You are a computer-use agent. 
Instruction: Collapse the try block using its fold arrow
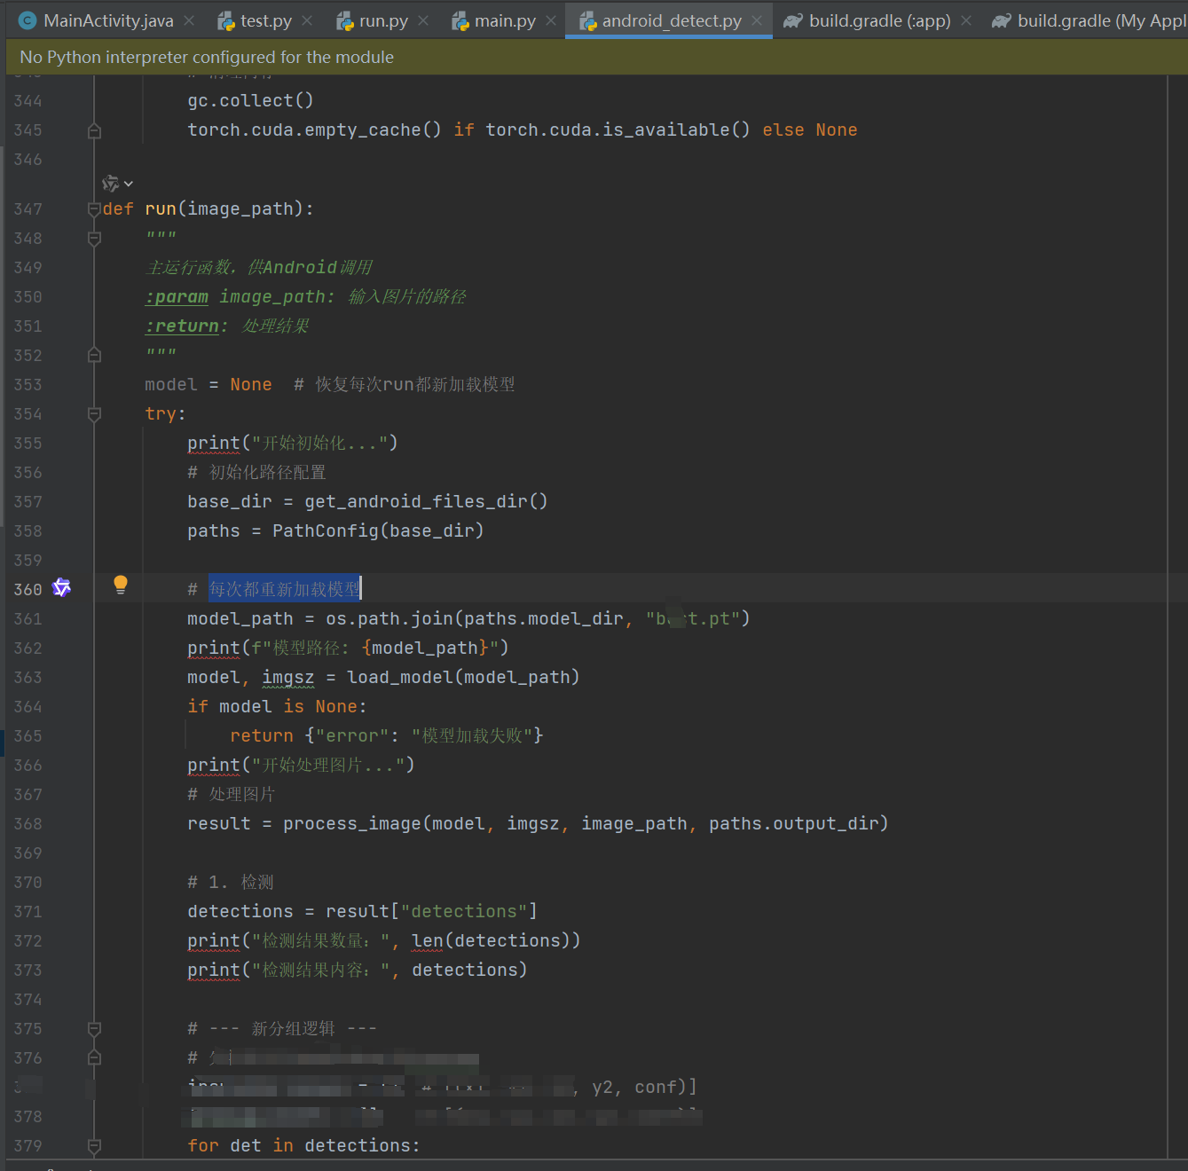coord(94,413)
